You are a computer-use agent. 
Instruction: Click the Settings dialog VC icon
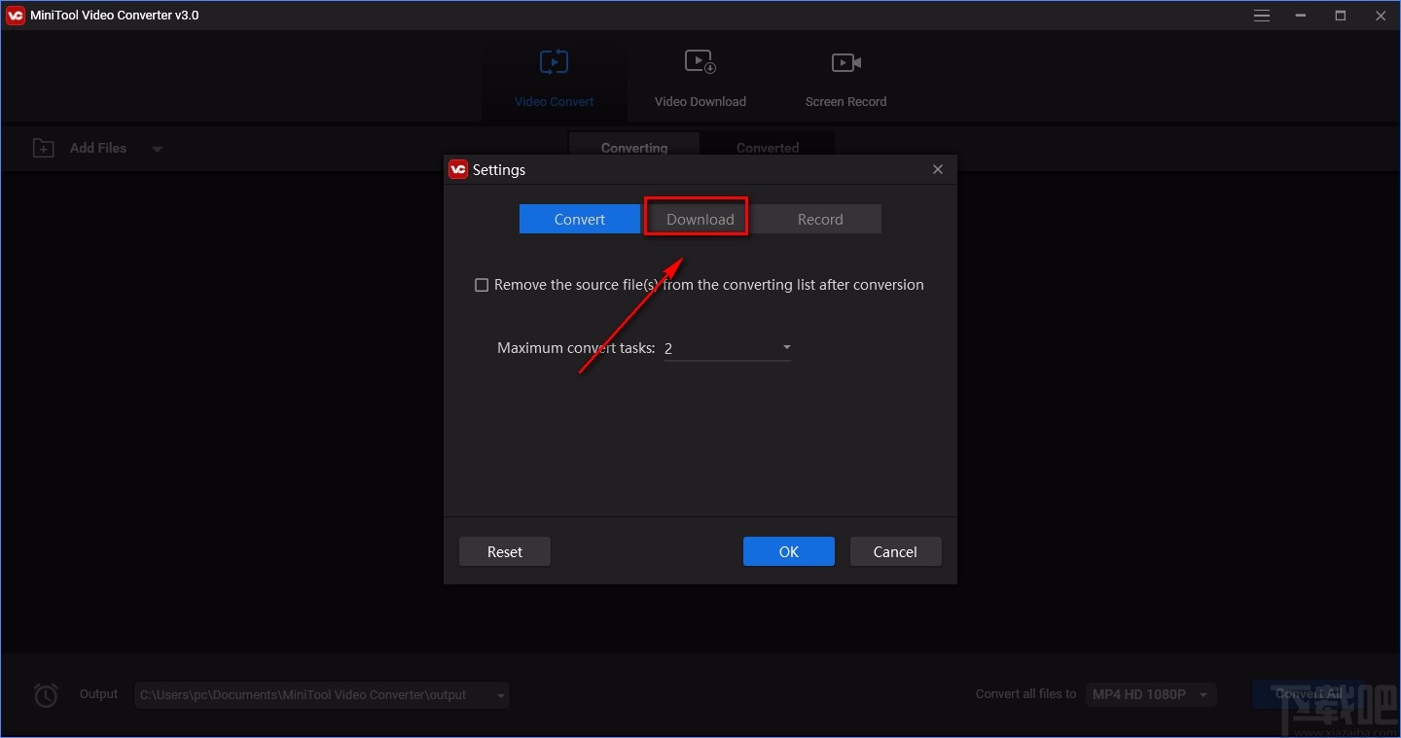click(x=458, y=168)
